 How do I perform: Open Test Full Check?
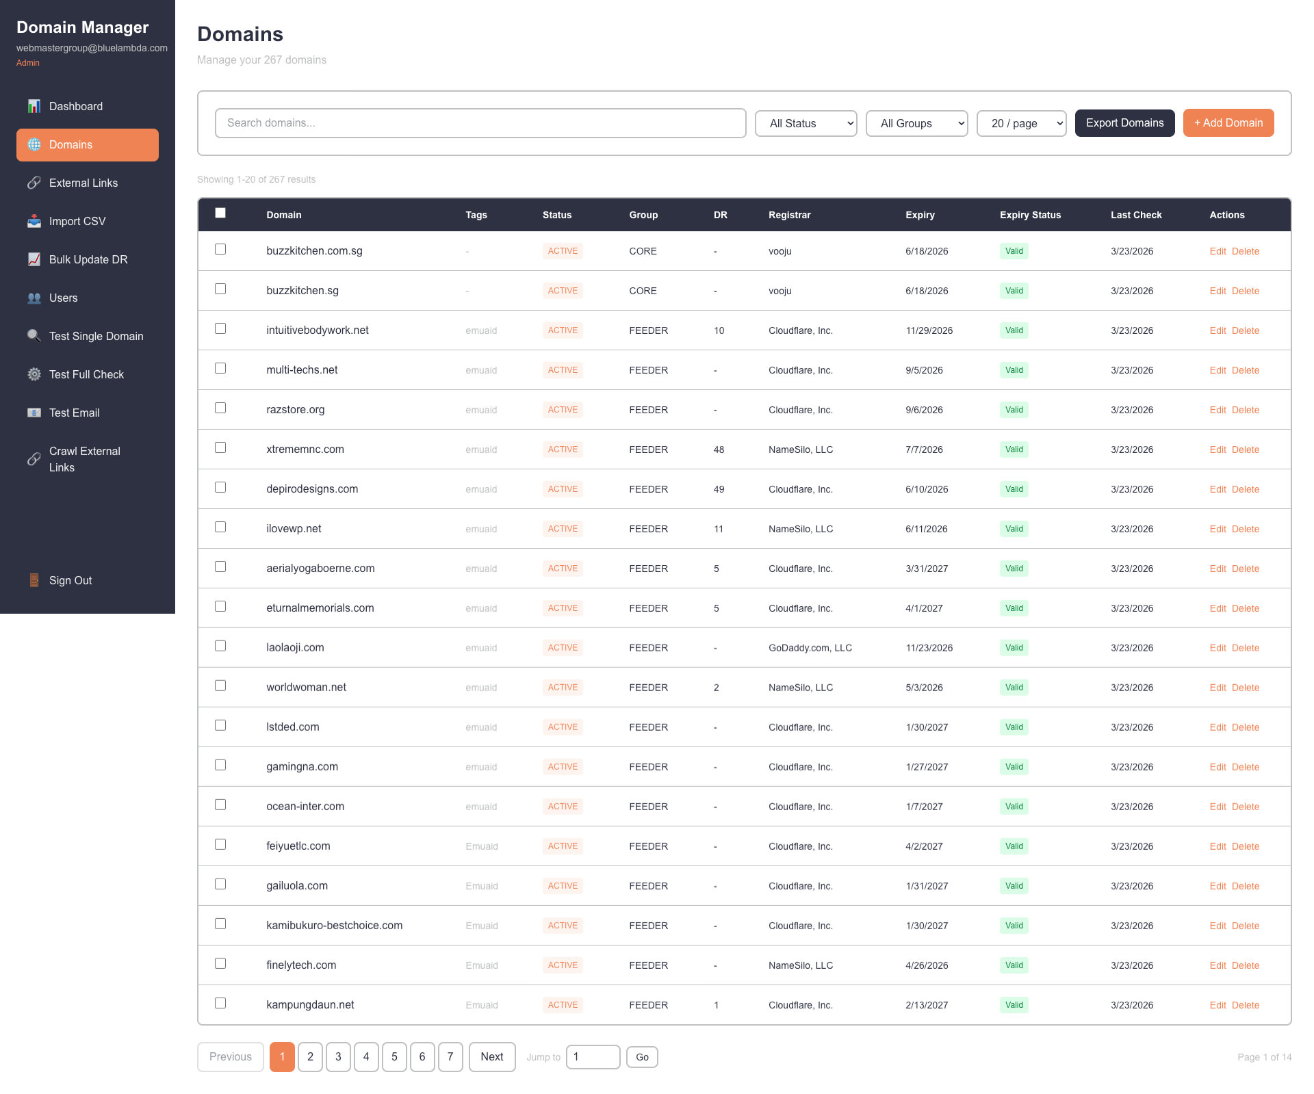(x=86, y=374)
